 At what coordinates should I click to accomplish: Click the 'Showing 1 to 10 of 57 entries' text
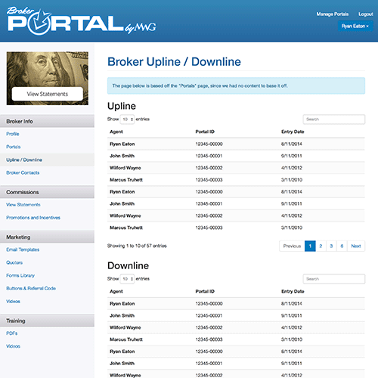(137, 246)
